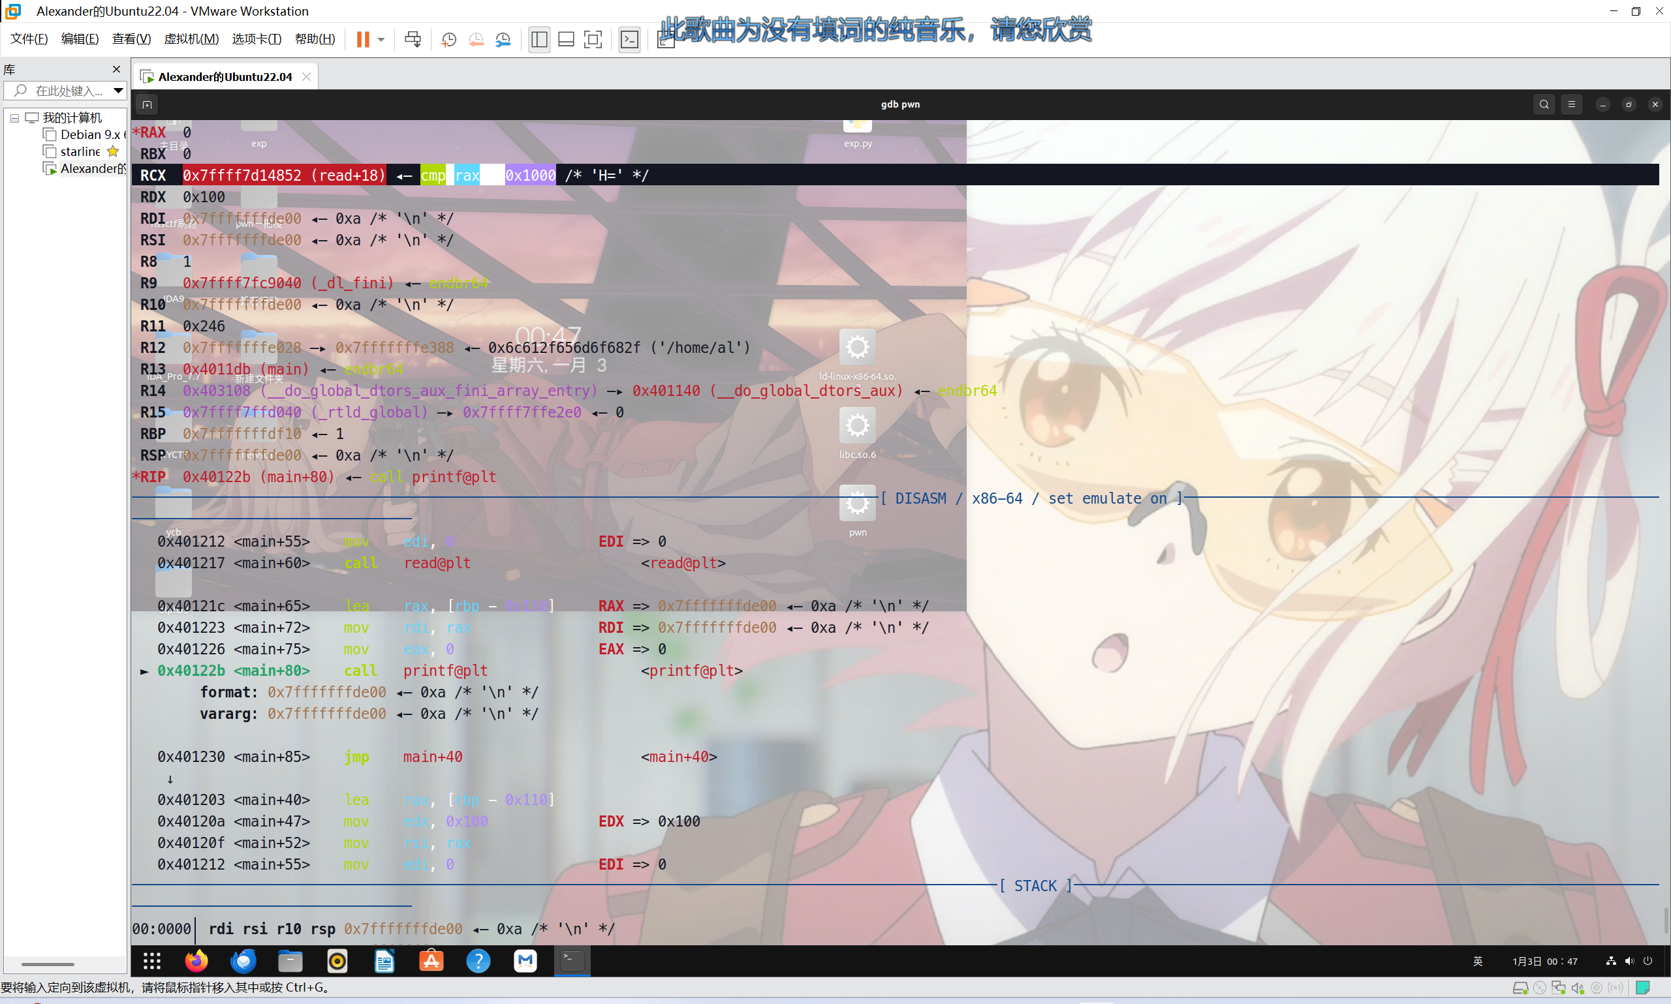Open the power options dropdown arrow
This screenshot has height=1004, width=1671.
381,39
